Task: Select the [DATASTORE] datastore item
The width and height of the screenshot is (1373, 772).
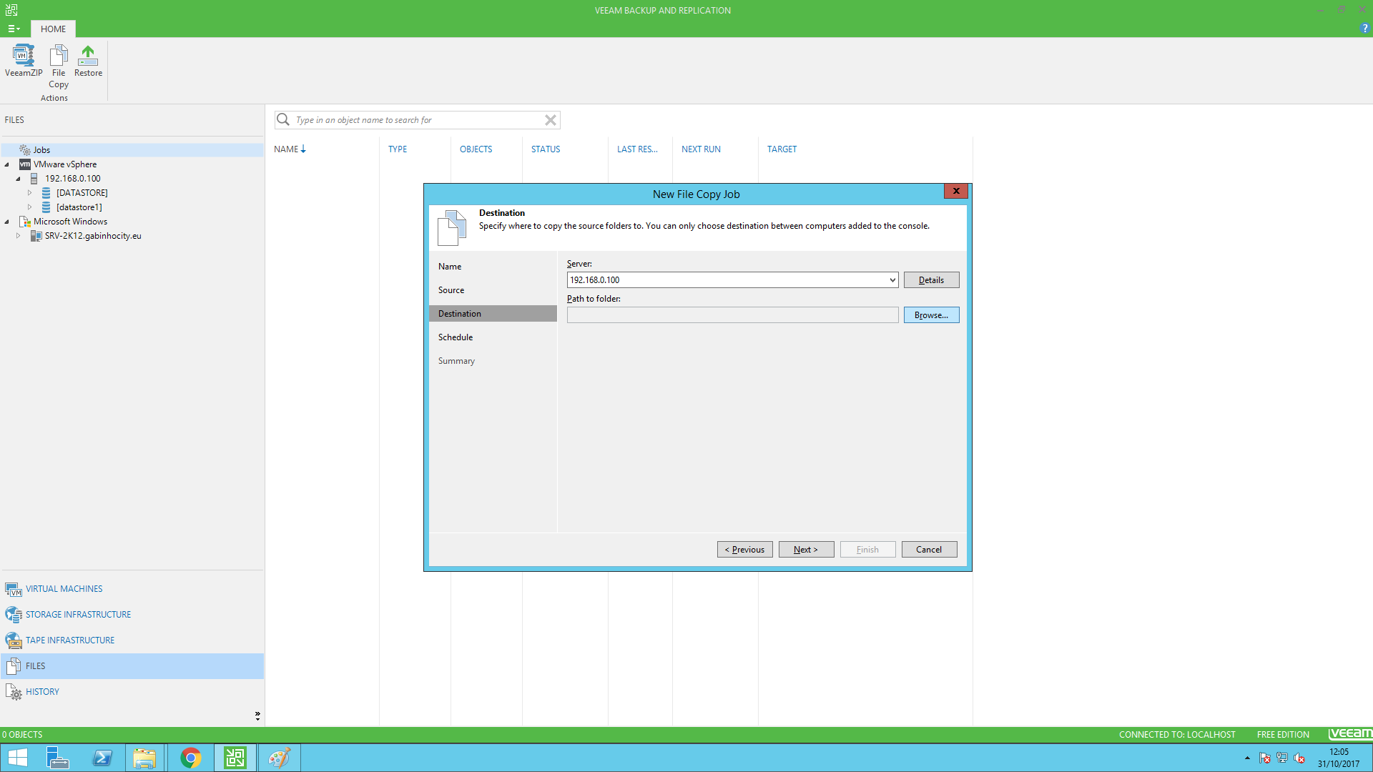Action: (x=82, y=193)
